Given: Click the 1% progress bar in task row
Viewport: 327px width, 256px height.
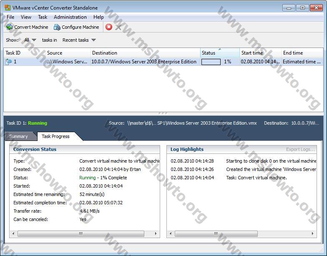Looking at the screenshot, I should point(211,62).
